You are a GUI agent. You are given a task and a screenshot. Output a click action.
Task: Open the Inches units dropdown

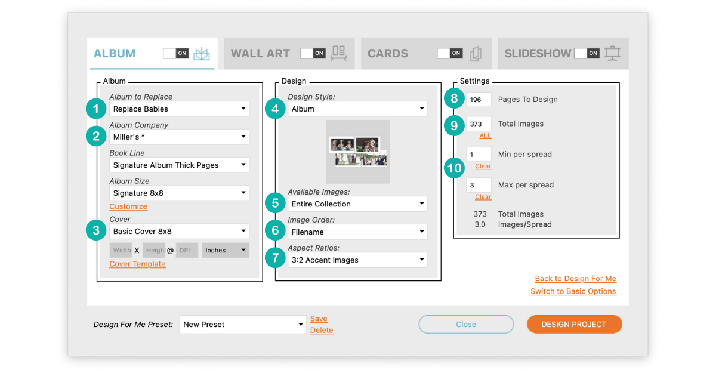point(226,250)
